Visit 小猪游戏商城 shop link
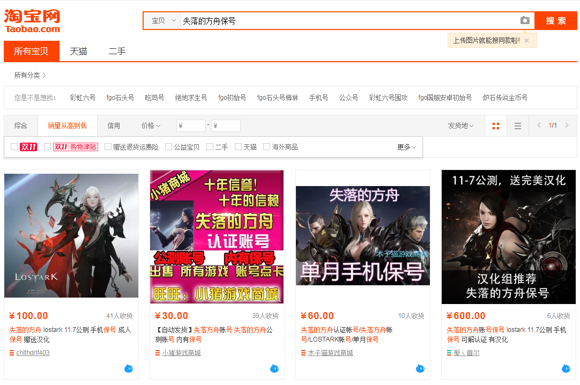Screen dimensions: 580x385 181,353
